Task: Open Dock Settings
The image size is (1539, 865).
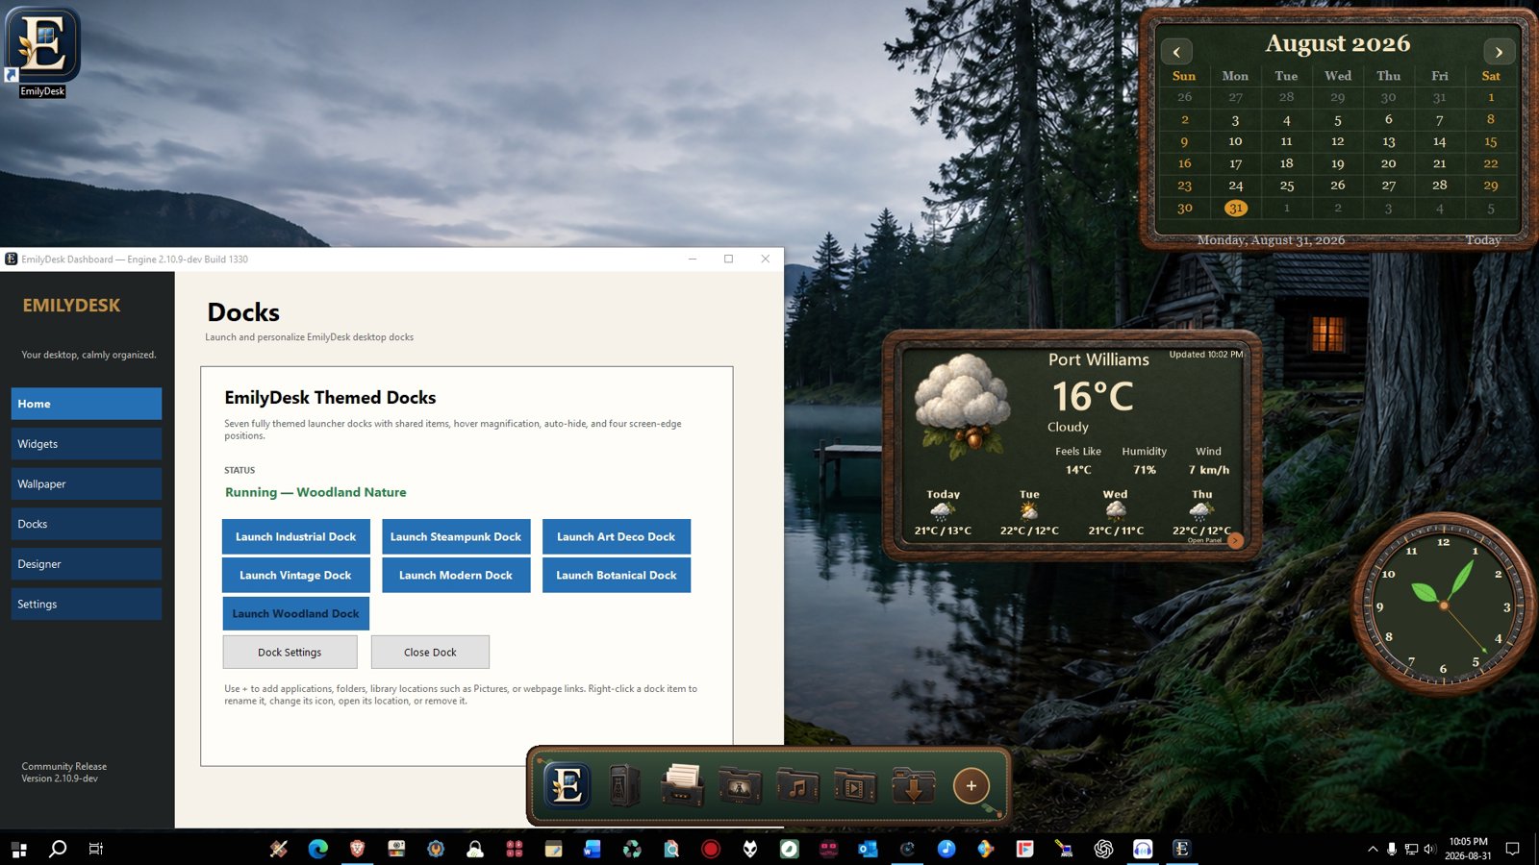Action: click(x=290, y=652)
